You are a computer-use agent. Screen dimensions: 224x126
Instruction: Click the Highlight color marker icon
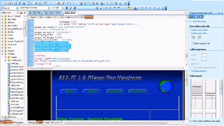coord(129,8)
